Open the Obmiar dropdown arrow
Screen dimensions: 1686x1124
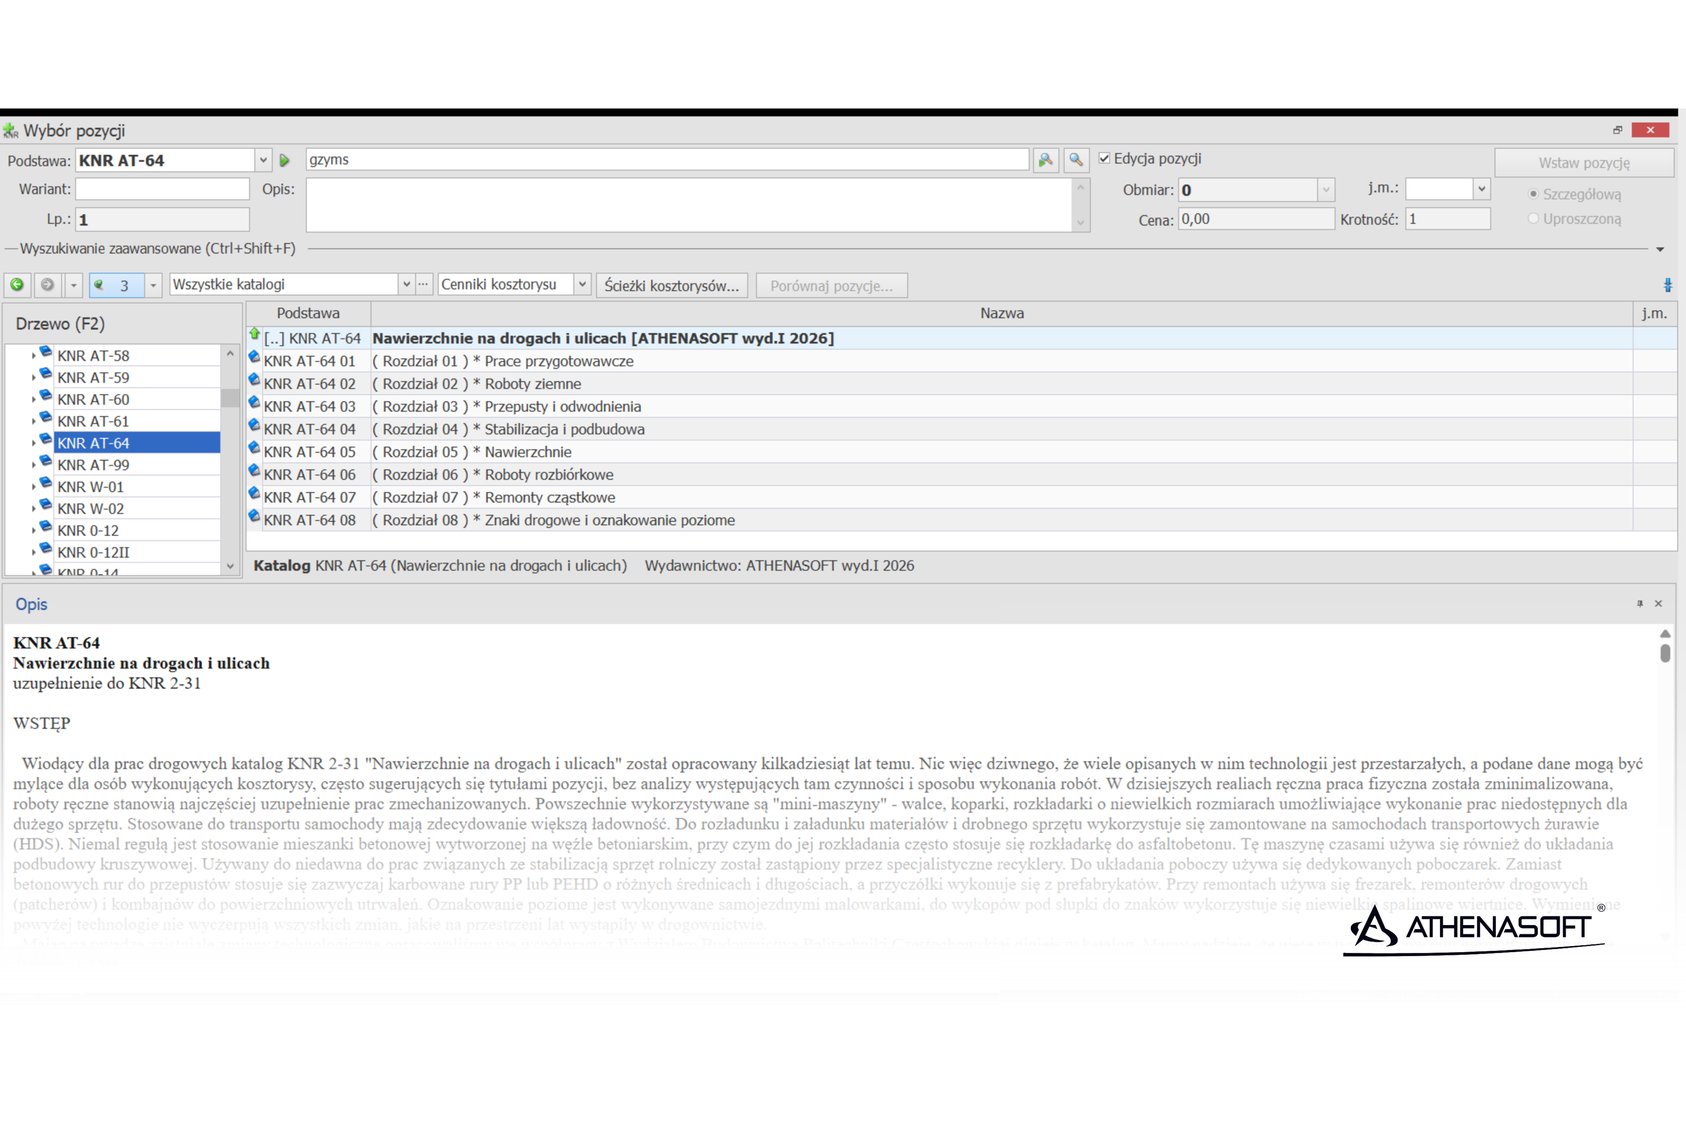[x=1326, y=190]
